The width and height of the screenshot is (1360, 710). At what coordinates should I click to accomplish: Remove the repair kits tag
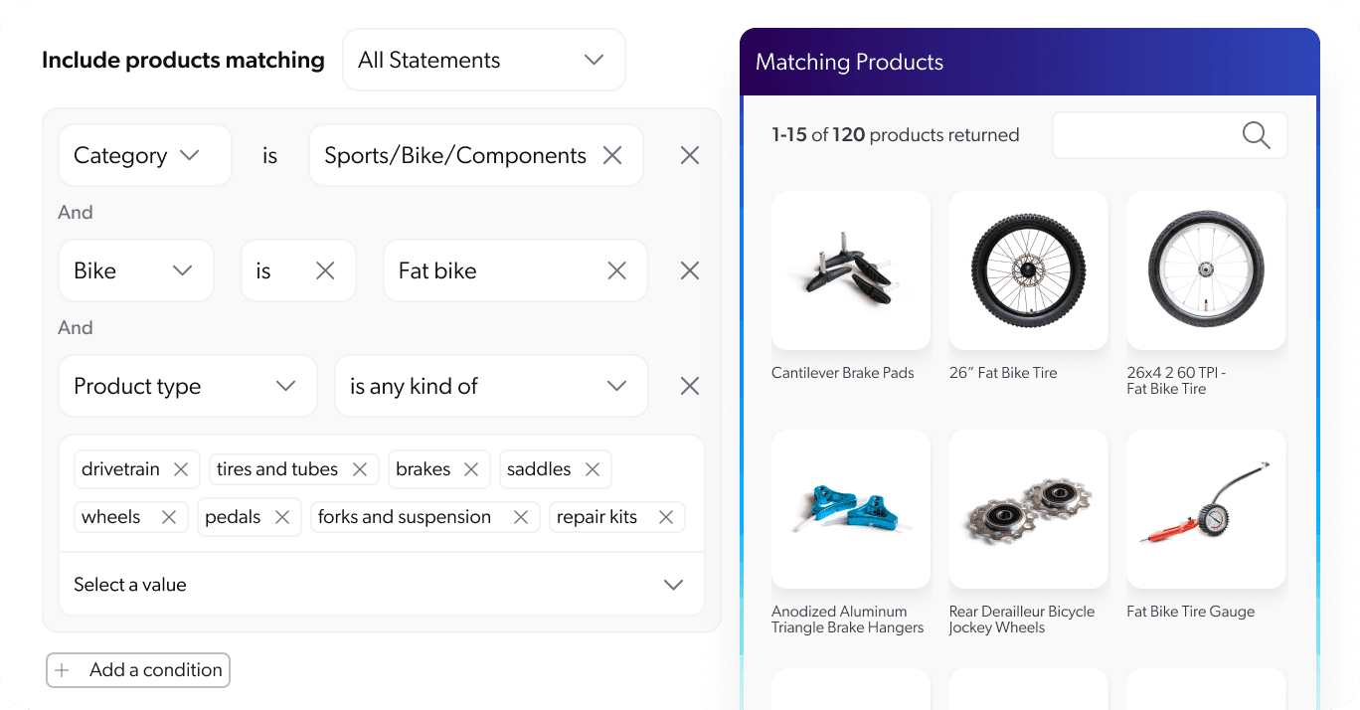(x=666, y=517)
